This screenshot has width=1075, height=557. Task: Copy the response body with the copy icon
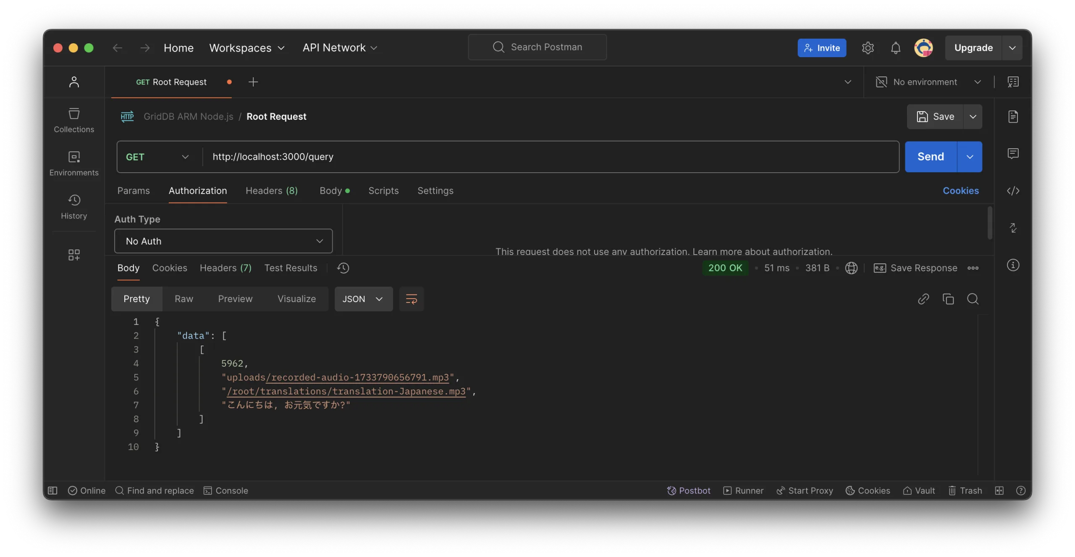point(948,299)
